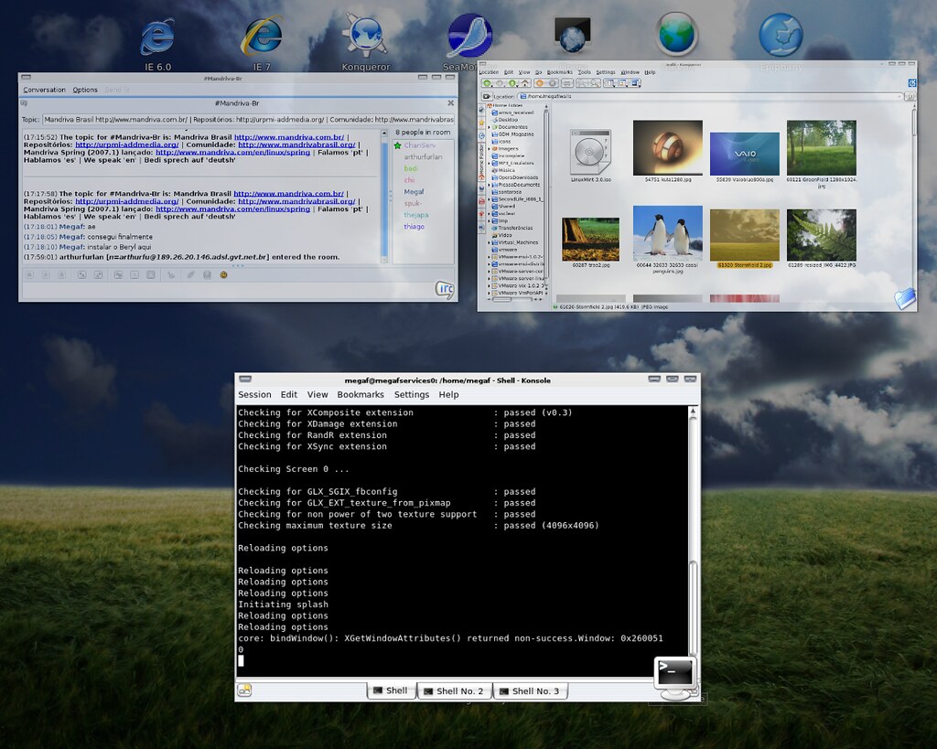
Task: Open the Options menu in chat window
Action: click(85, 90)
